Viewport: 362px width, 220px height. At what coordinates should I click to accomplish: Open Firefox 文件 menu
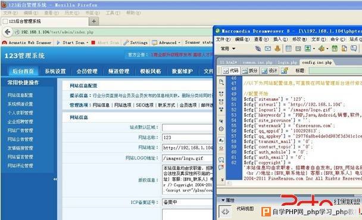click(10, 13)
